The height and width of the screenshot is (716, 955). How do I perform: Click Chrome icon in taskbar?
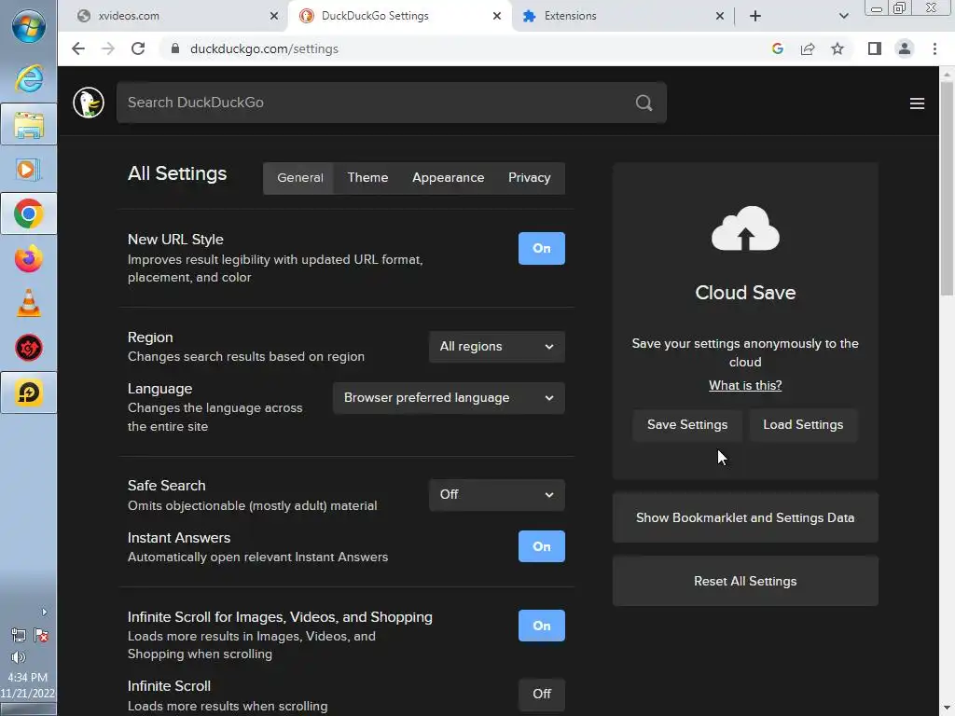point(29,213)
